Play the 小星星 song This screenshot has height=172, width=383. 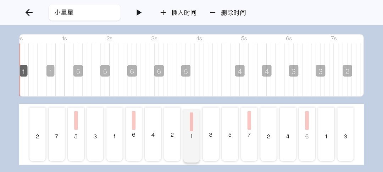point(139,13)
